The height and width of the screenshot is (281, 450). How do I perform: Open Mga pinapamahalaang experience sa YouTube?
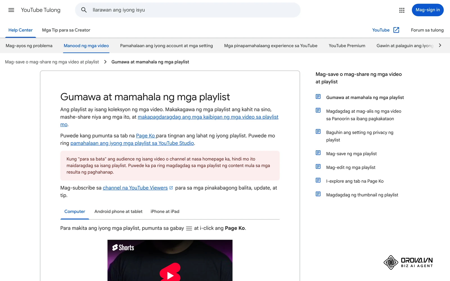(271, 46)
